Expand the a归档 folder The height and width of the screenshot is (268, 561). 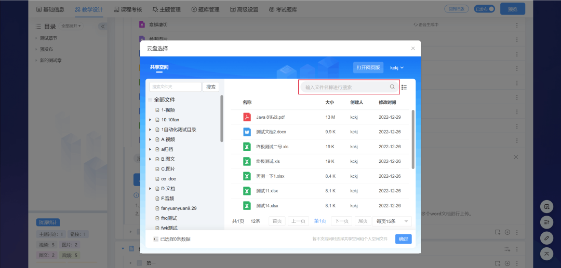(x=150, y=149)
